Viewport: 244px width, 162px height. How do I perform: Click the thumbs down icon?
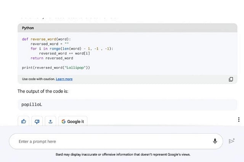[37, 121]
